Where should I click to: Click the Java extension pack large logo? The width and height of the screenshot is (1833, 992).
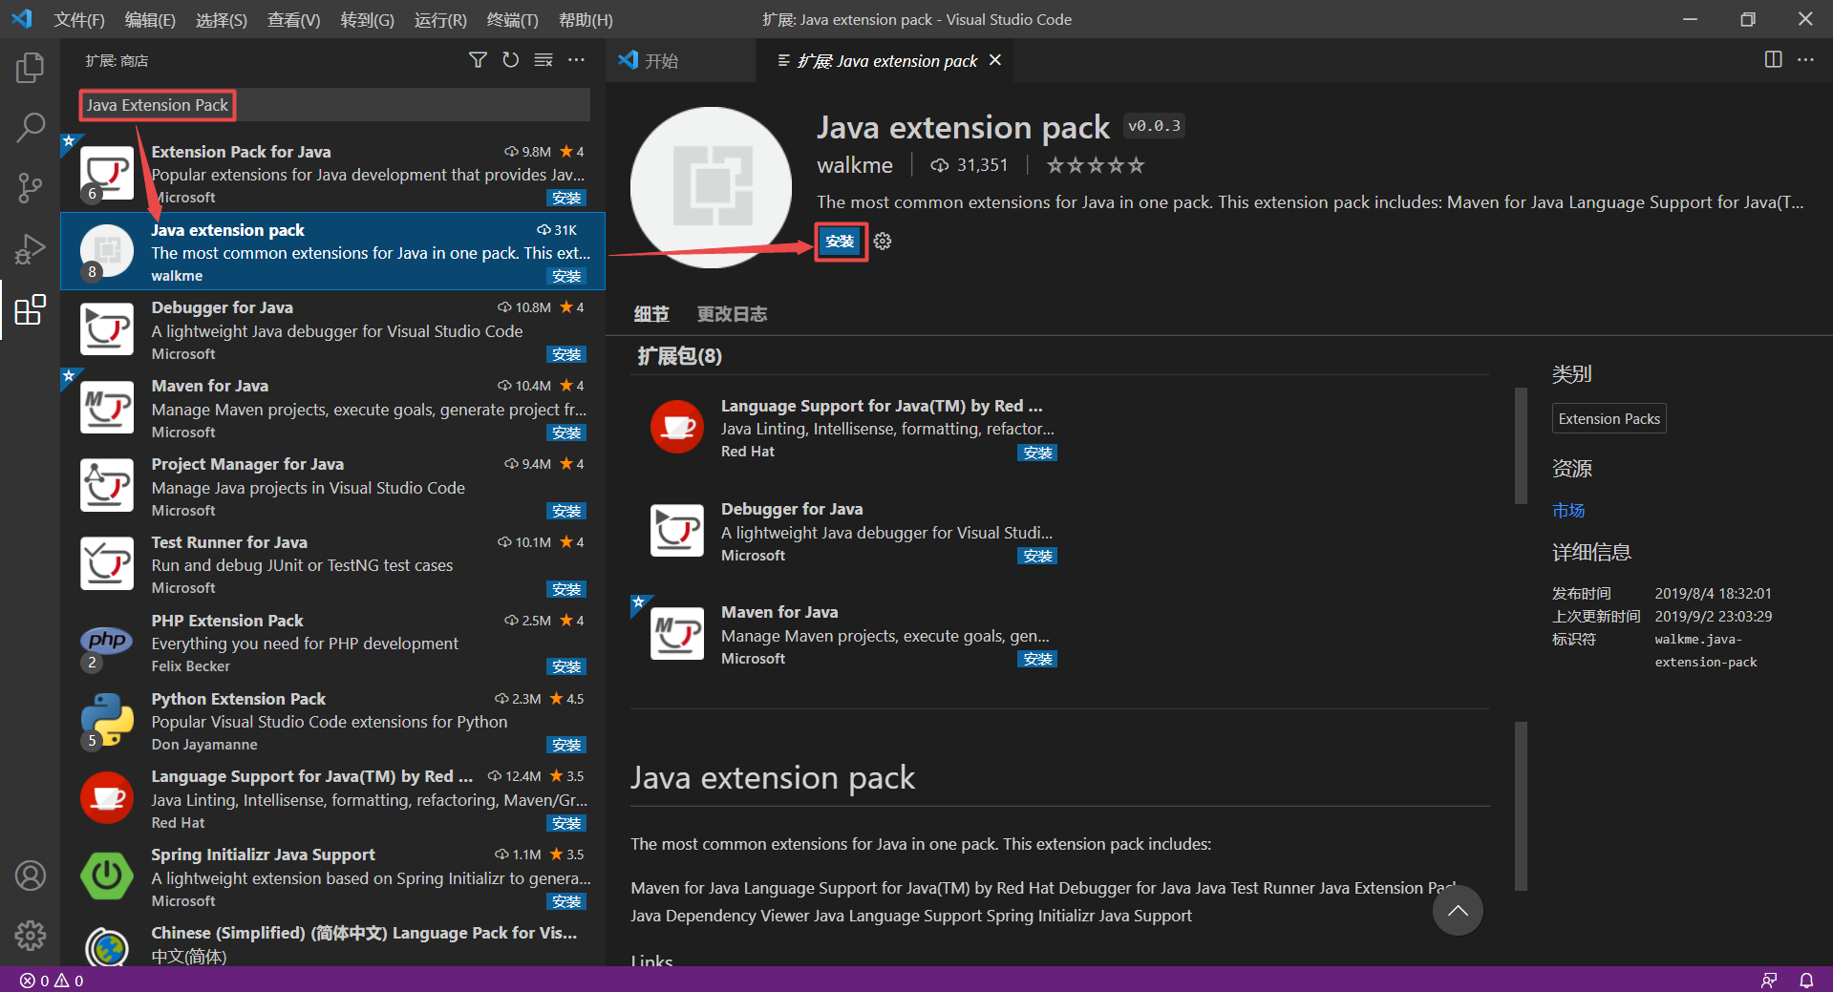[712, 187]
